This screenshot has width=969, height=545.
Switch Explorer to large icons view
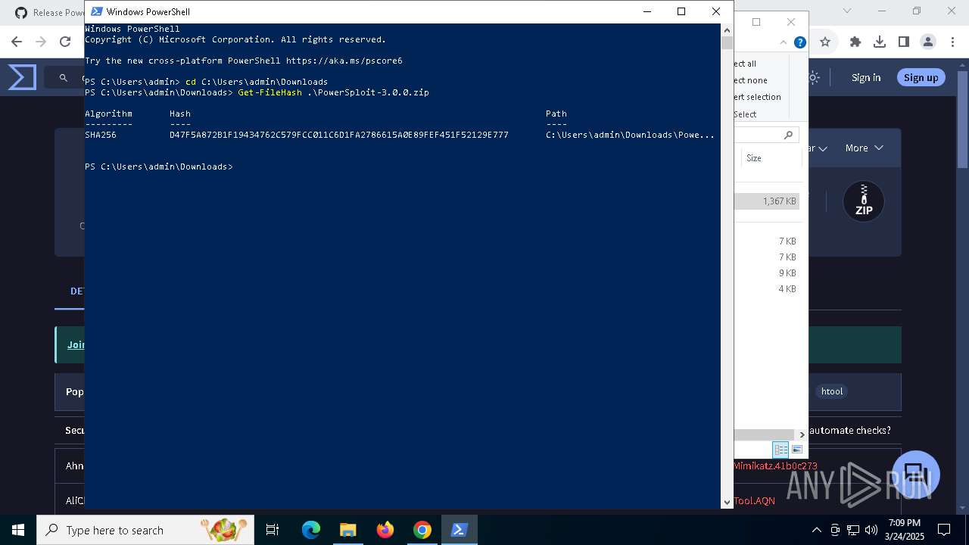point(796,450)
